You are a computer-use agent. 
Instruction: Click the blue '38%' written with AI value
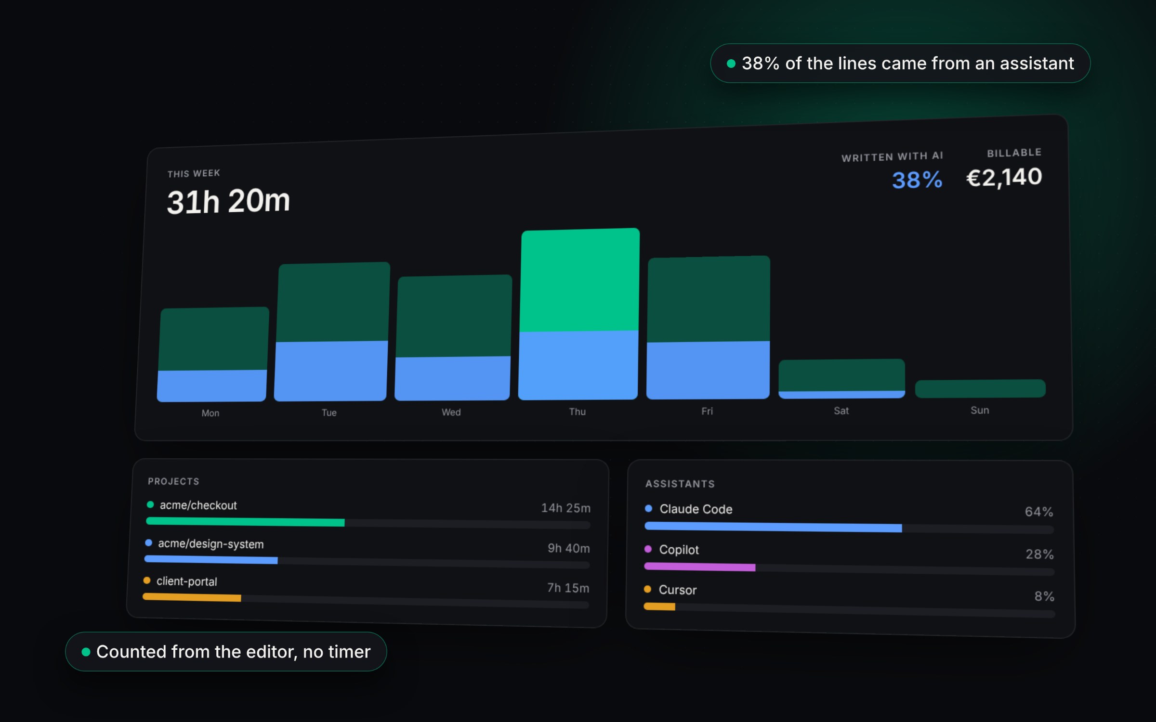tap(917, 180)
